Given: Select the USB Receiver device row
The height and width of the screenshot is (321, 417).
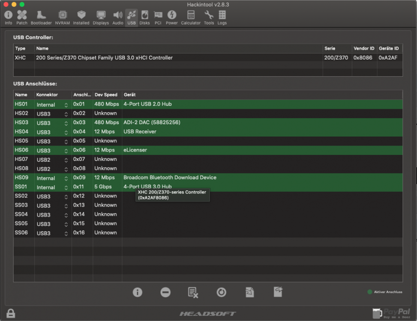Looking at the screenshot, I should (x=208, y=132).
